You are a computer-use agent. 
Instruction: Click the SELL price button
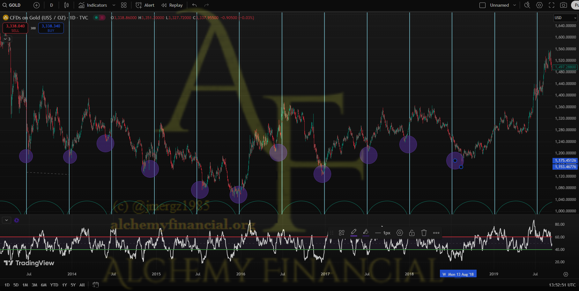[15, 28]
